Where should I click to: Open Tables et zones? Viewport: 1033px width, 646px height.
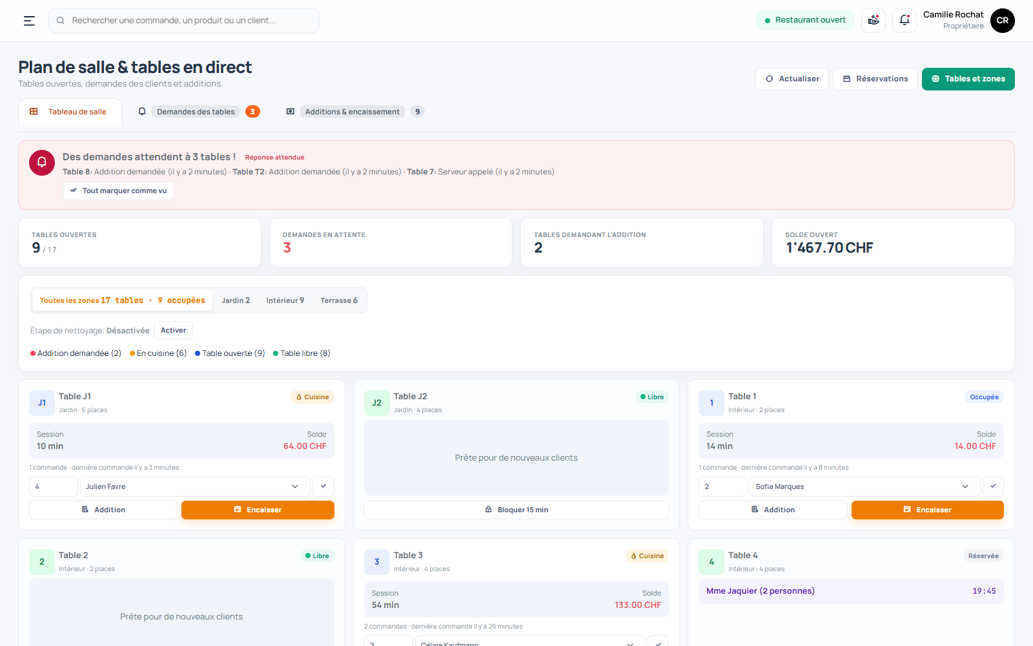[968, 79]
